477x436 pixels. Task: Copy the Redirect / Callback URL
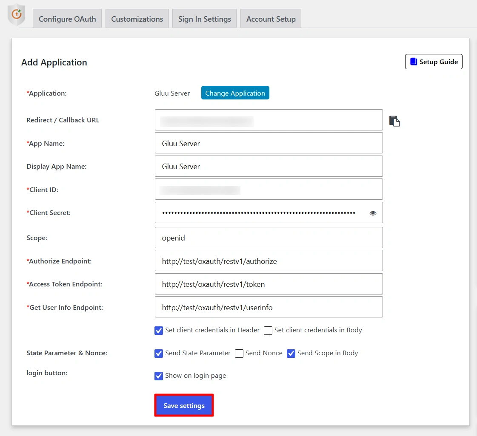pyautogui.click(x=394, y=121)
